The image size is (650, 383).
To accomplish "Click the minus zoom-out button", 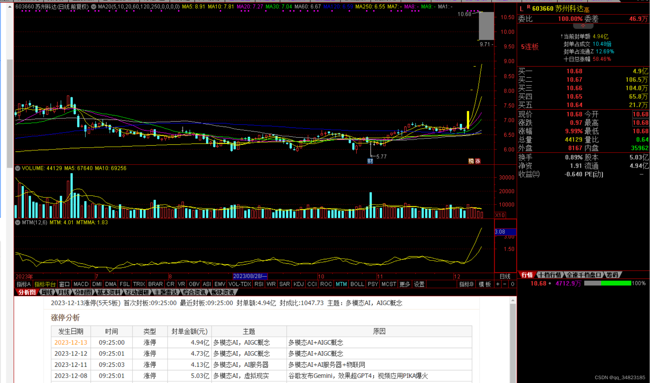I will tap(505, 284).
